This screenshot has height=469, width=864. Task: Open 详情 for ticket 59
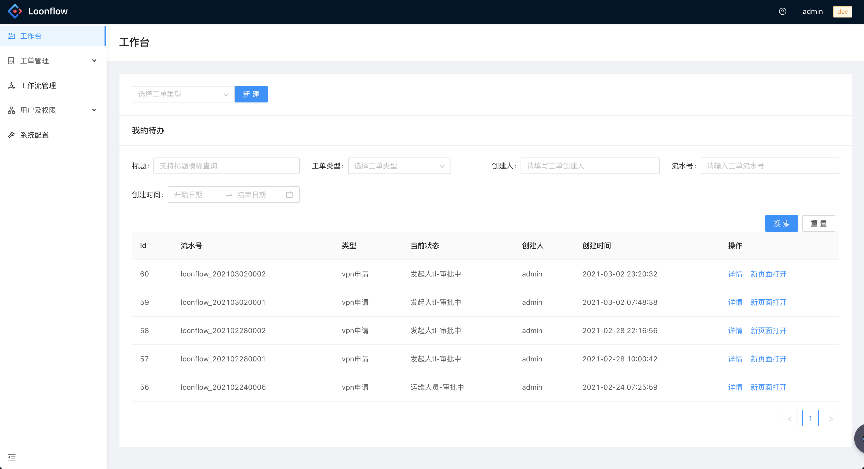(x=735, y=302)
